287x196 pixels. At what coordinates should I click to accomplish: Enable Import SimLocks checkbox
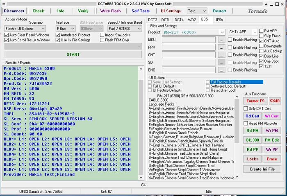(x=102, y=35)
